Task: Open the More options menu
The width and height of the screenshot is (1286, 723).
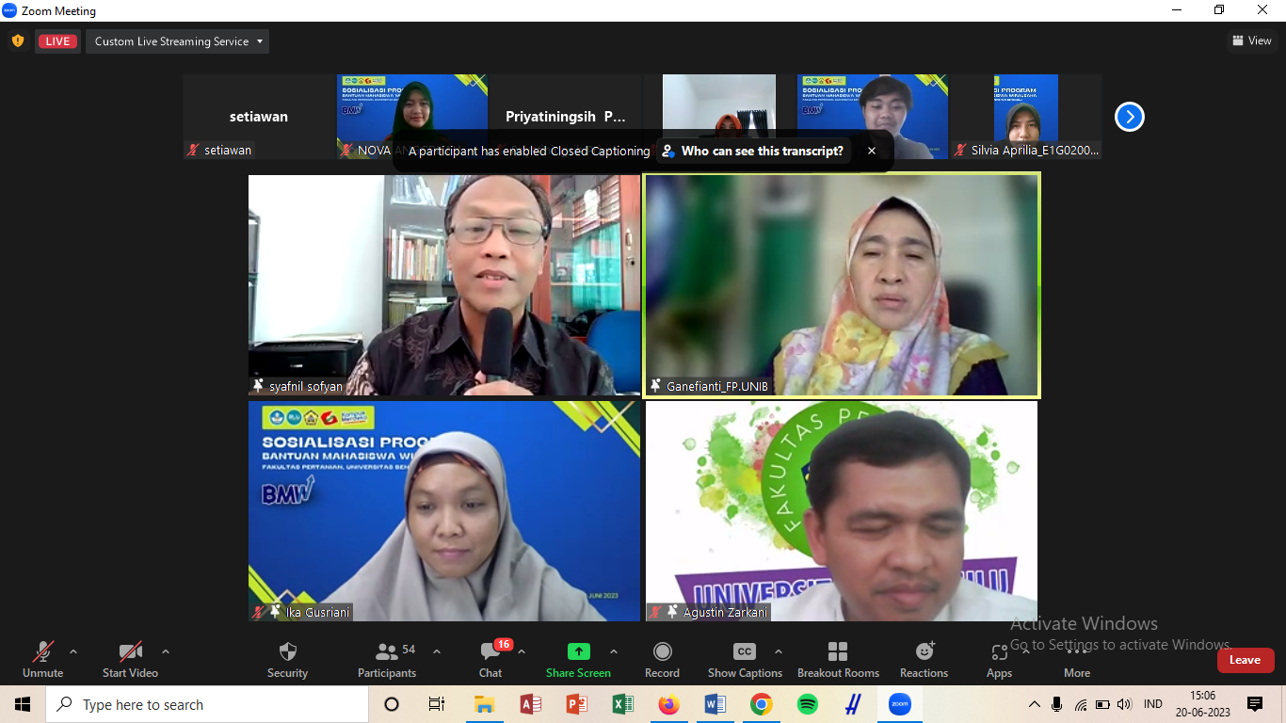Action: click(x=1077, y=660)
